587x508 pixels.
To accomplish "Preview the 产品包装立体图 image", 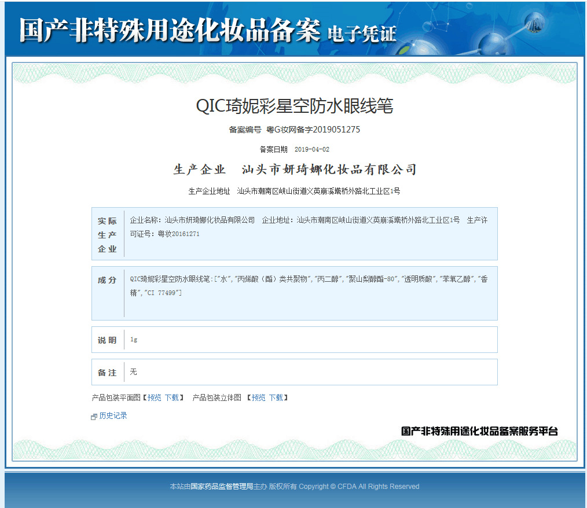I will coord(258,397).
